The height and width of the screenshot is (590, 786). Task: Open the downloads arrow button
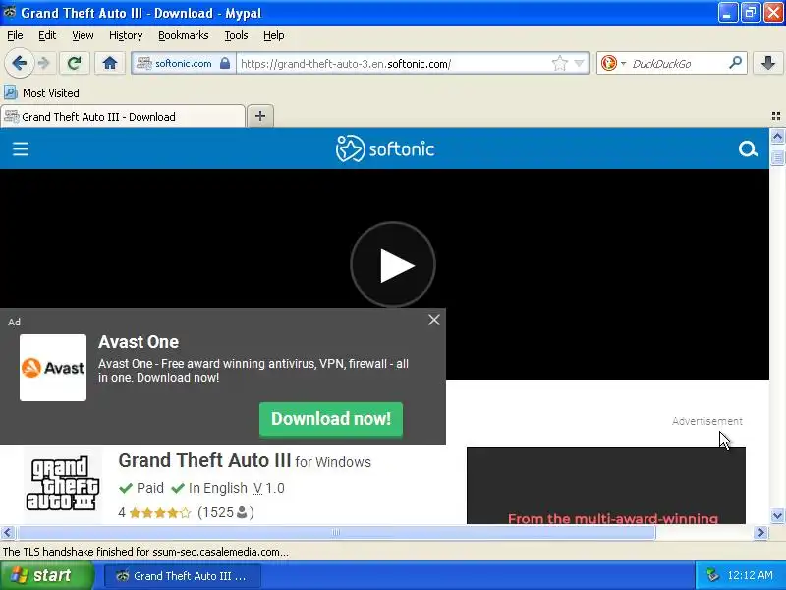tap(767, 63)
